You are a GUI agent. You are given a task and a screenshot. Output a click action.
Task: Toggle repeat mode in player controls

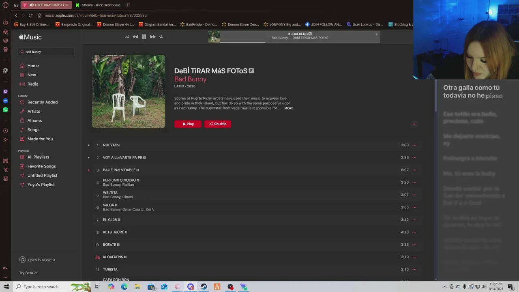(161, 37)
